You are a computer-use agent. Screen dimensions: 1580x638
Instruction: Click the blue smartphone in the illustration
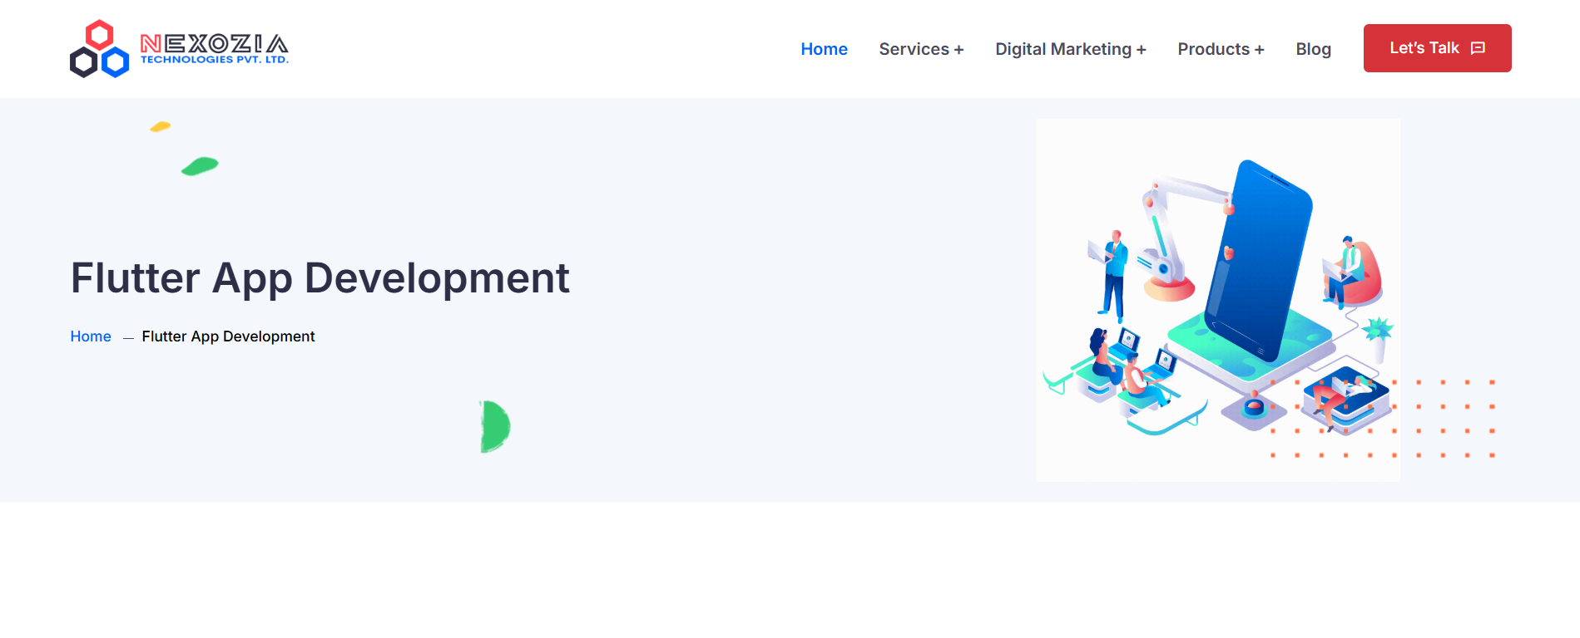click(1261, 258)
